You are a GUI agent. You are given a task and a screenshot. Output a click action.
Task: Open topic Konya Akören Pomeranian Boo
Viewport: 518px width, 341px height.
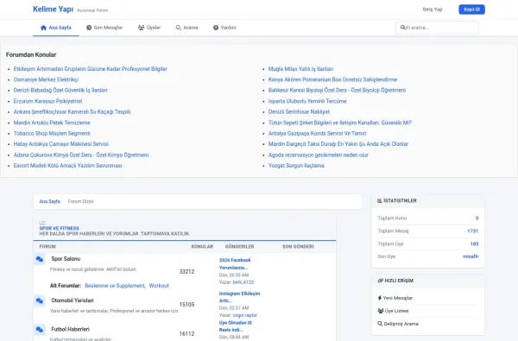(332, 79)
